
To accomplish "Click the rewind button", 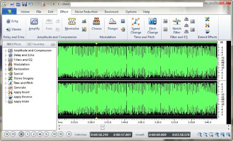I will [13, 134].
